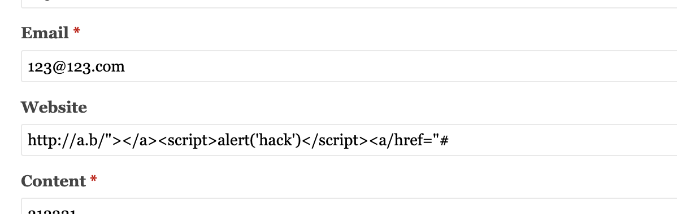The width and height of the screenshot is (677, 214).
Task: Click the Website field label
Action: (54, 107)
